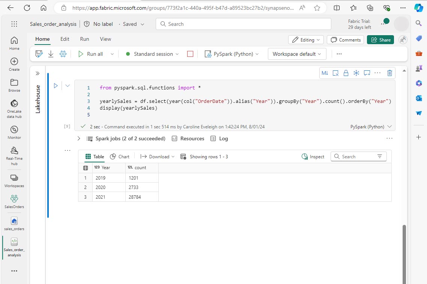Image resolution: width=427 pixels, height=284 pixels.
Task: Click the browser refresh button
Action: click(x=27, y=8)
